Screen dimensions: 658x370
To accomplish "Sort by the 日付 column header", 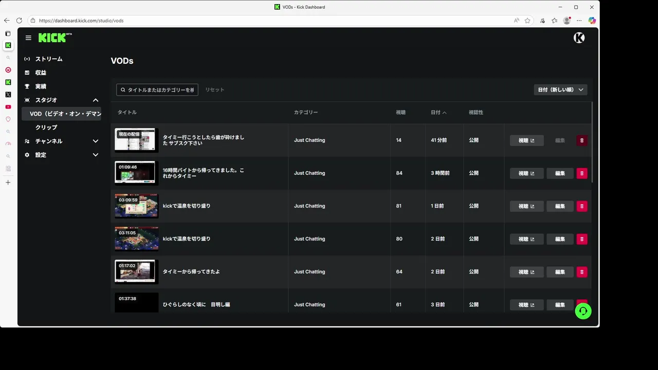I will (438, 113).
